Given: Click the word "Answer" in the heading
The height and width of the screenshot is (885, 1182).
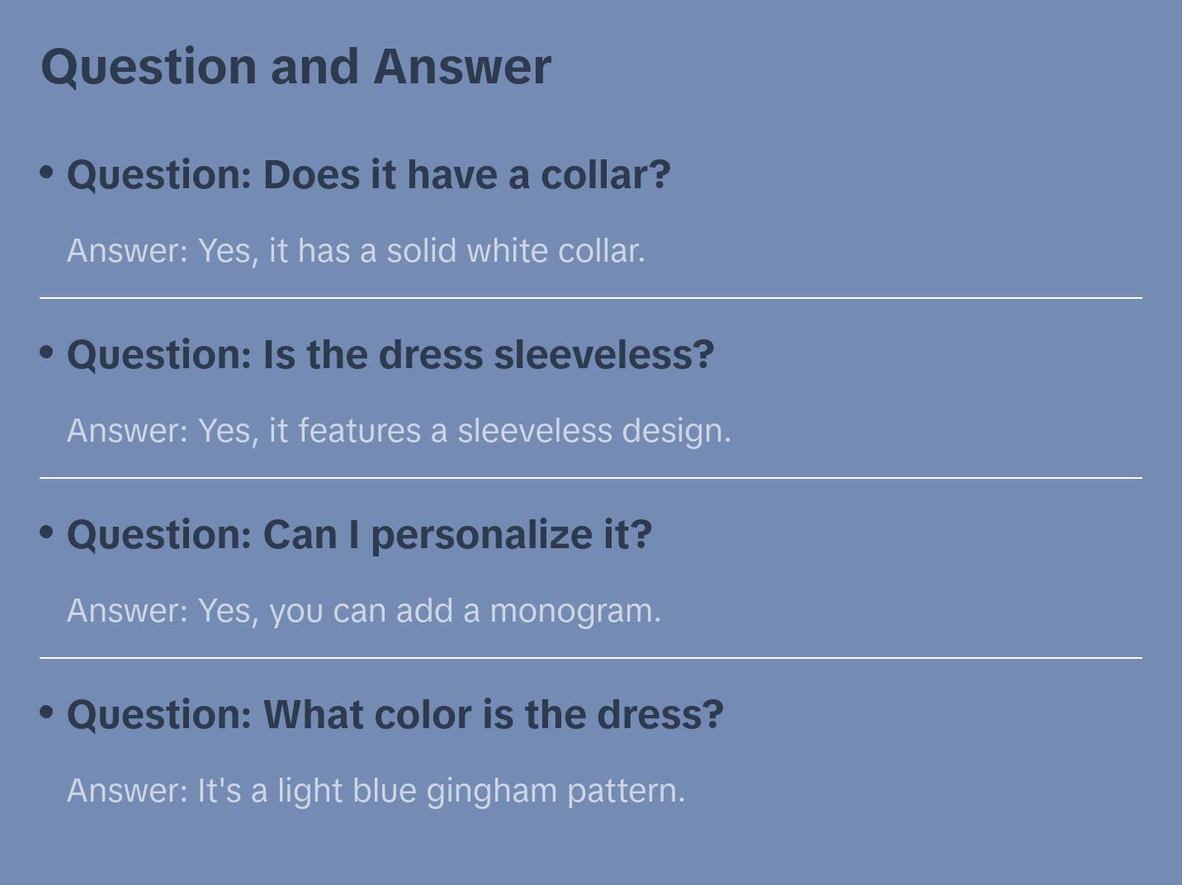Looking at the screenshot, I should coord(461,66).
